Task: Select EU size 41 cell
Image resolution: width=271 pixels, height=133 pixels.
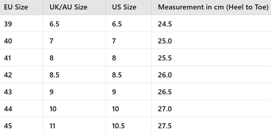Action: click(x=22, y=57)
